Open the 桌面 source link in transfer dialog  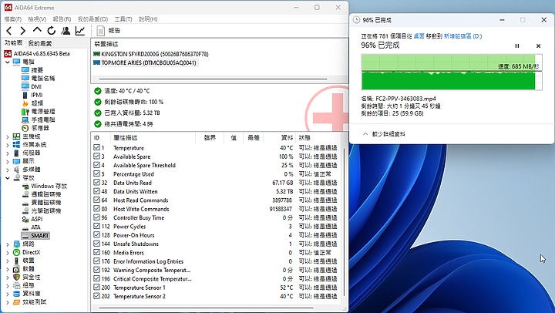[419, 36]
